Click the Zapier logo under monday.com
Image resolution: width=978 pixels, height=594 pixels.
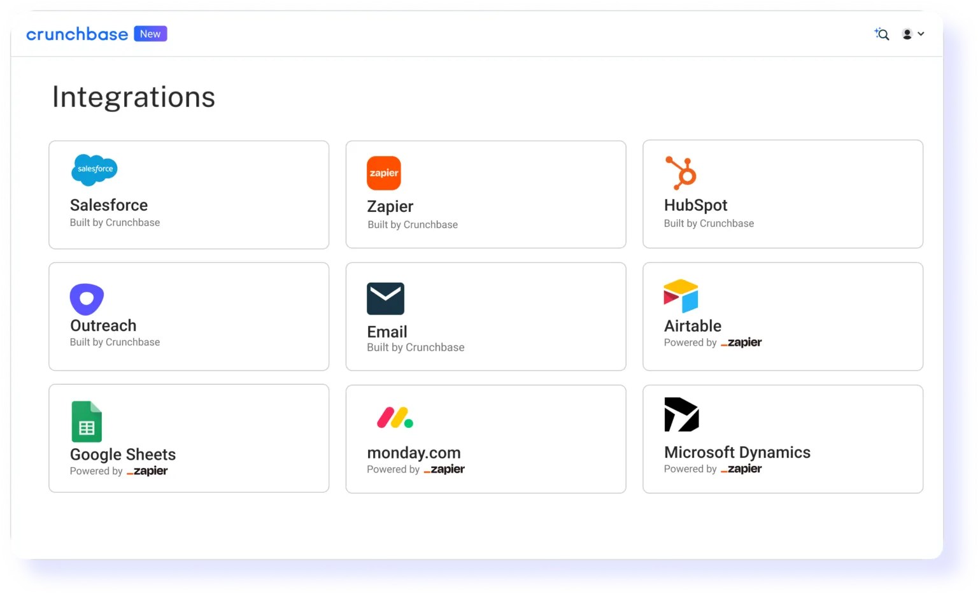pyautogui.click(x=444, y=469)
